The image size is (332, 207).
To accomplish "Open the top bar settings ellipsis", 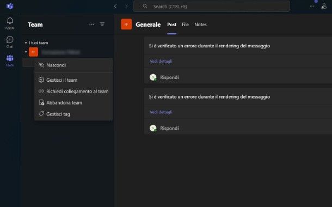I will 312,6.
